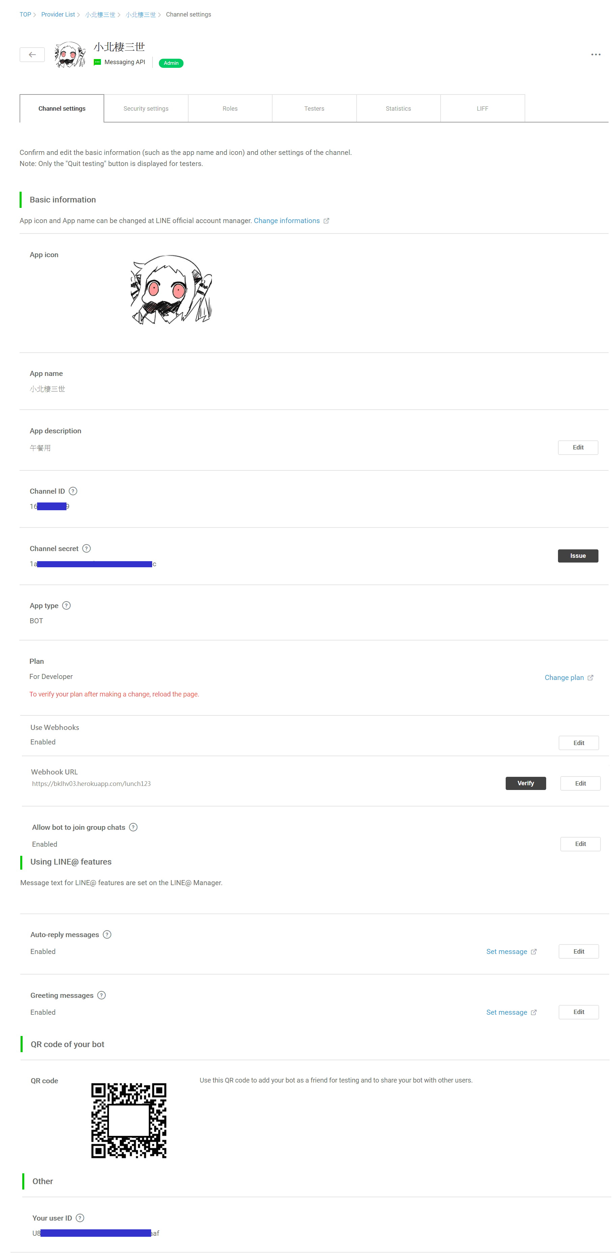Click help icon next to Your user ID
The image size is (616, 1256).
click(x=80, y=1218)
